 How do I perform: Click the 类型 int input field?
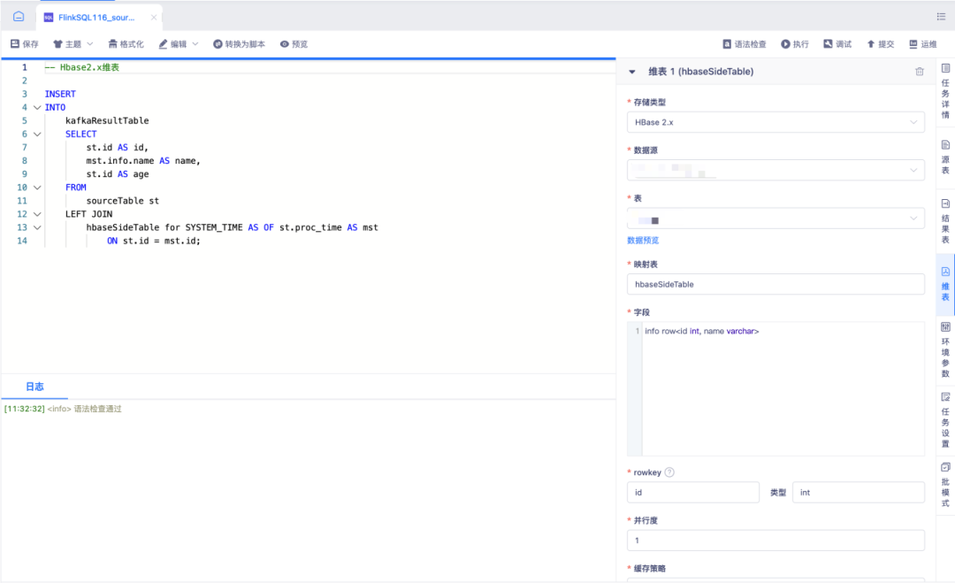pos(858,492)
